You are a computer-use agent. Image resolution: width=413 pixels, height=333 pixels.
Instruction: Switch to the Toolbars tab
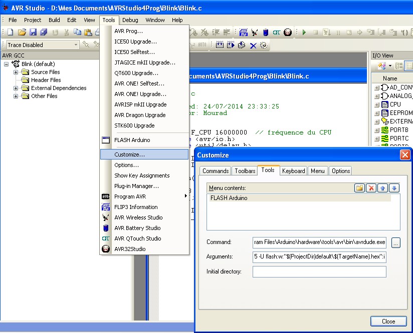(245, 171)
